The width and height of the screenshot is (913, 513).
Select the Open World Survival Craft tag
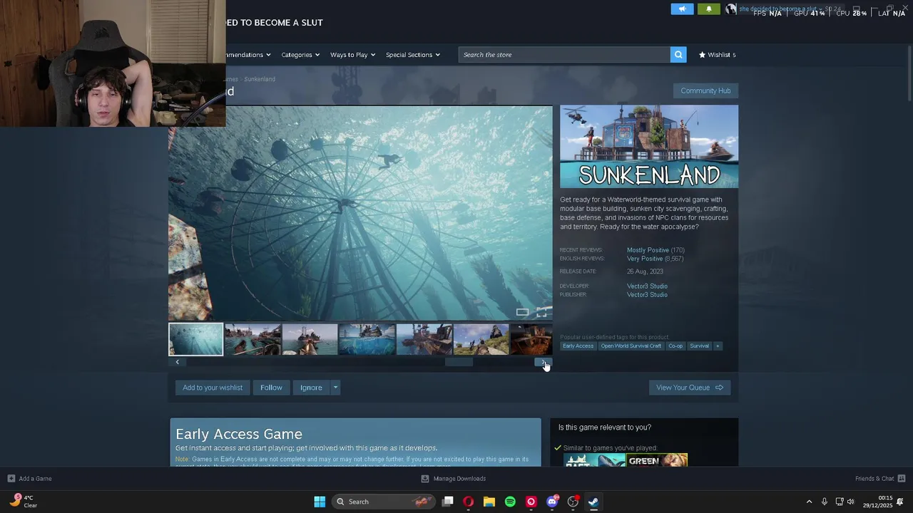(631, 346)
